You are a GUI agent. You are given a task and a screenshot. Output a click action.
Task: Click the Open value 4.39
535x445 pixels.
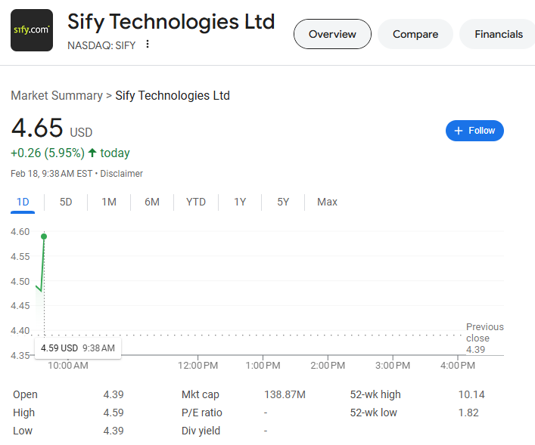pyautogui.click(x=114, y=394)
